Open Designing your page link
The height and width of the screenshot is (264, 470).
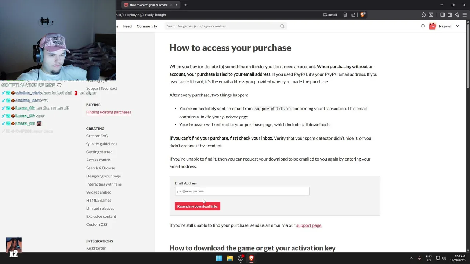pos(104,176)
